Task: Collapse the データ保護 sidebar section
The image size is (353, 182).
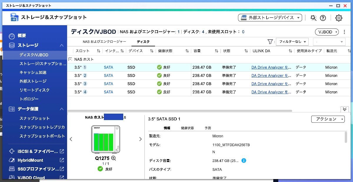Action: [61, 109]
